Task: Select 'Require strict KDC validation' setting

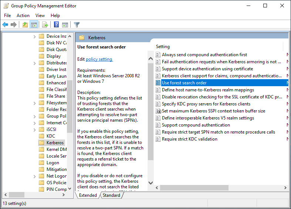Action: 189,139
